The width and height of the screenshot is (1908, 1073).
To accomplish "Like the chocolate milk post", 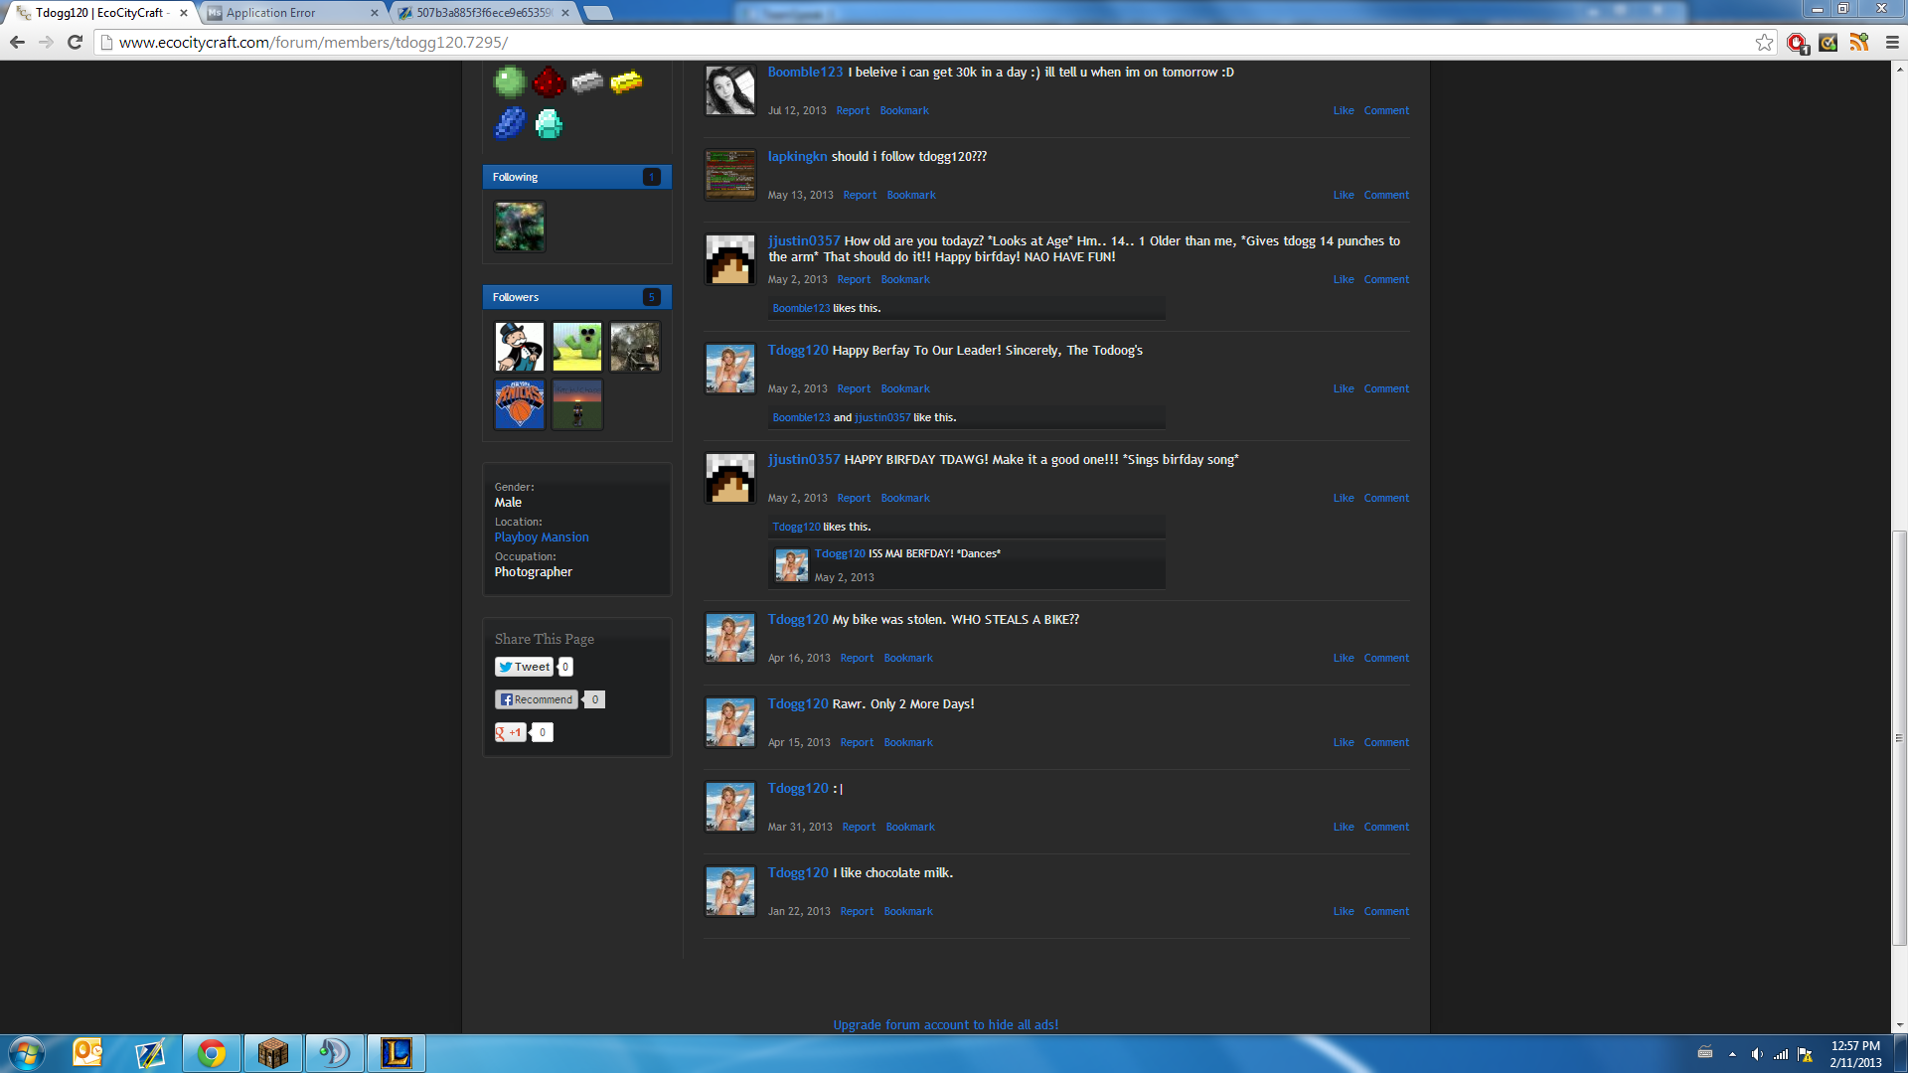I will tap(1343, 912).
